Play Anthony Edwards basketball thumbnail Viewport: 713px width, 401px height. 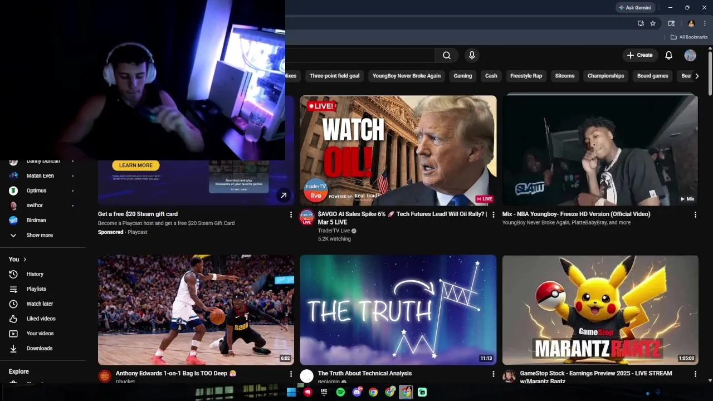pyautogui.click(x=196, y=310)
